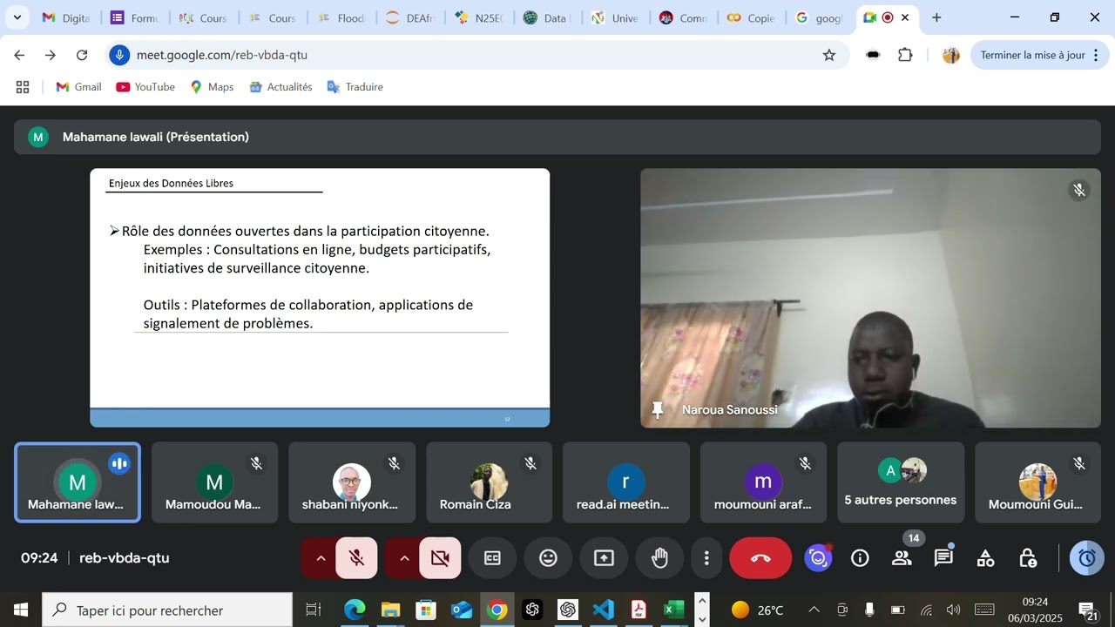Screen dimensions: 1115x627
Task: Select read.ai meeting participant tile
Action: pos(625,482)
